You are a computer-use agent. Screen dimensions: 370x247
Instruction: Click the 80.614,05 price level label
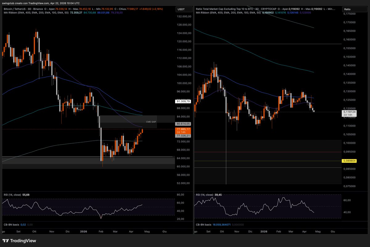pos(183,124)
